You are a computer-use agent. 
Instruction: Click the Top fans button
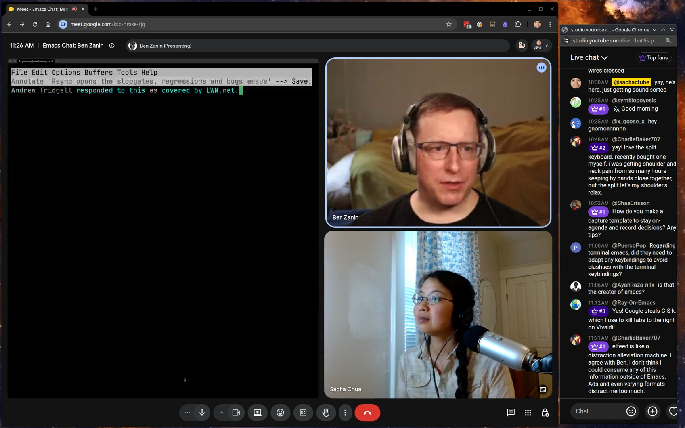(654, 58)
